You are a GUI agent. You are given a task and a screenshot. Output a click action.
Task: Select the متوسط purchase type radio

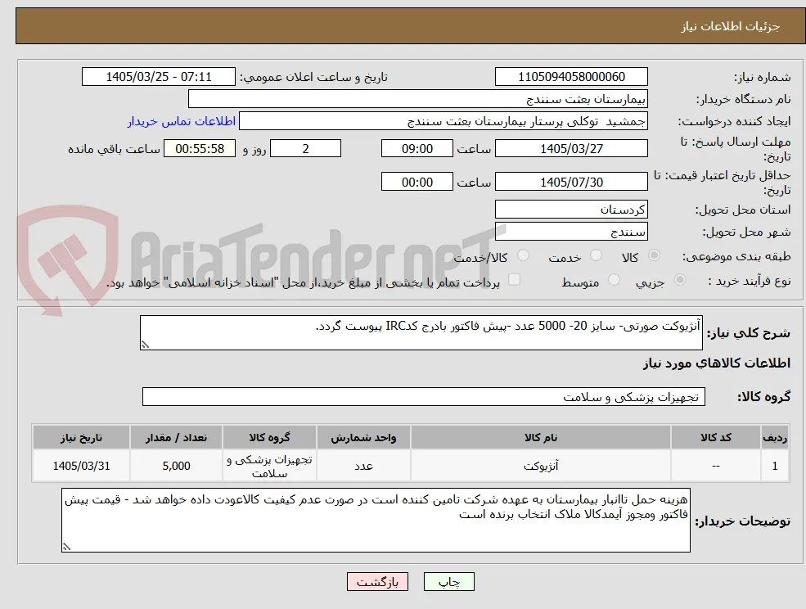click(x=614, y=280)
